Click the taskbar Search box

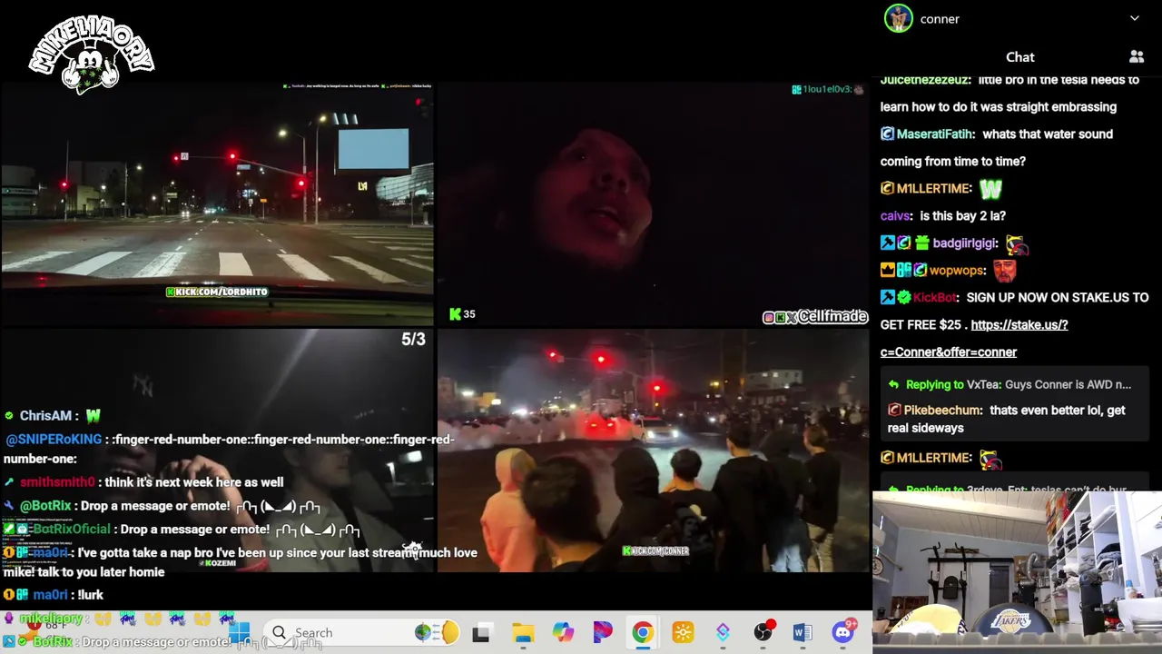[363, 632]
